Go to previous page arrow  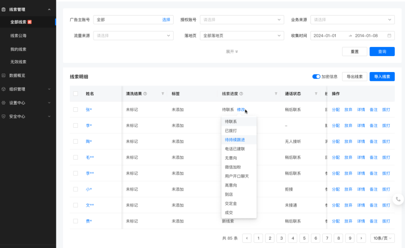[x=247, y=238]
